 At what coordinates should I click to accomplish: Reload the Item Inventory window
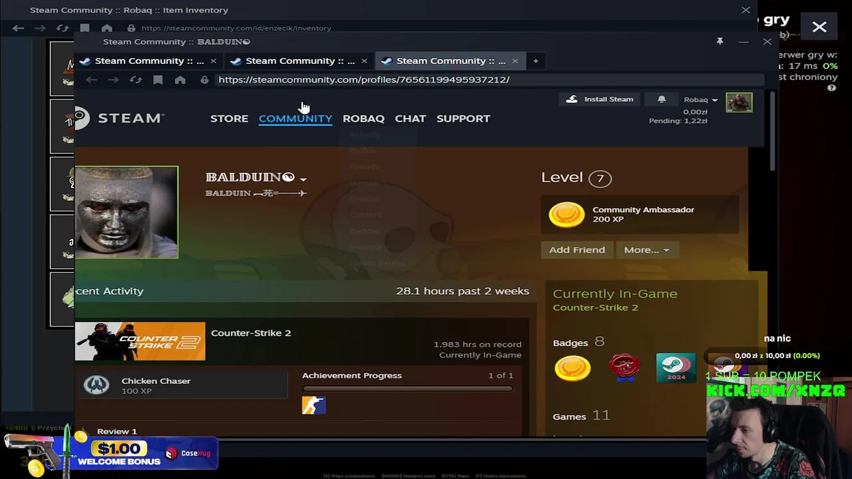[x=63, y=28]
